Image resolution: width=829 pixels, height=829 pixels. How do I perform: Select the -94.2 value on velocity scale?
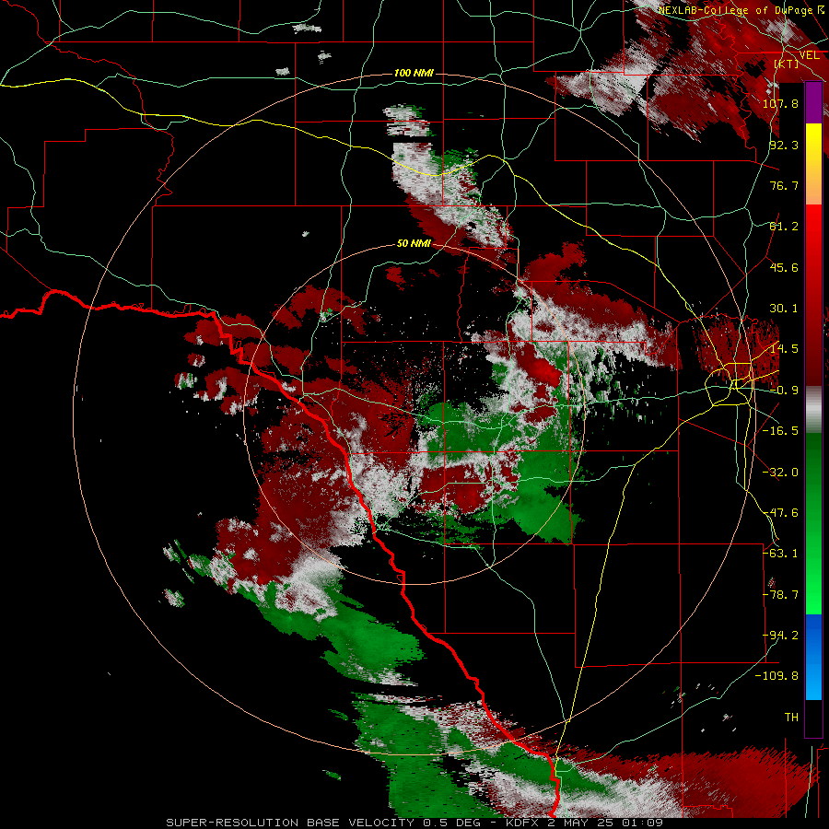pos(780,636)
